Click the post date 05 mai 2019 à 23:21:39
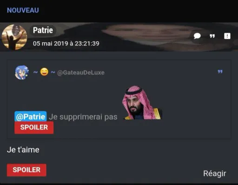Image resolution: width=238 pixels, height=185 pixels. pyautogui.click(x=66, y=44)
